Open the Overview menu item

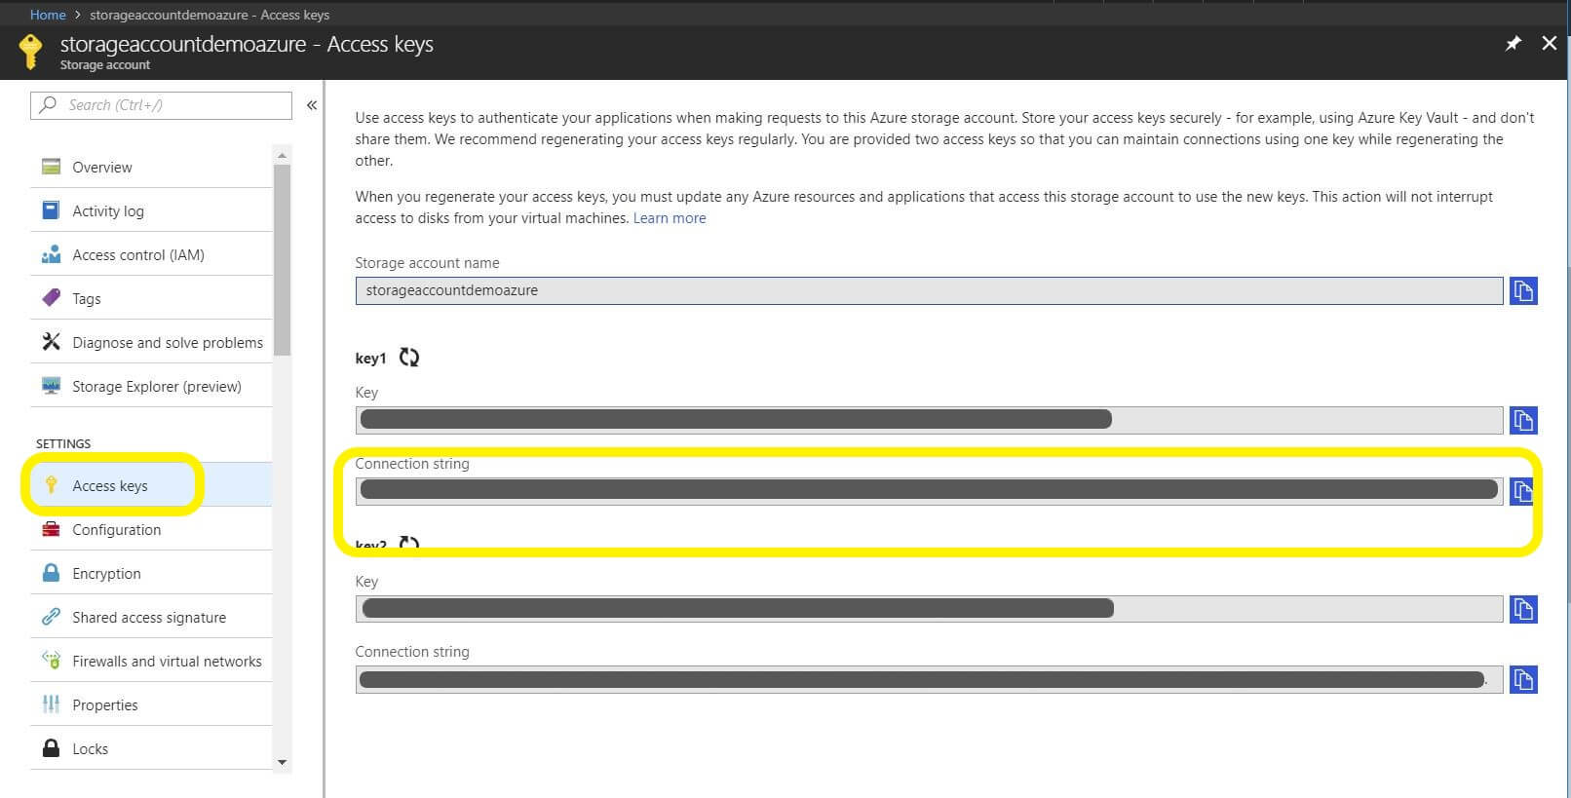(151, 167)
